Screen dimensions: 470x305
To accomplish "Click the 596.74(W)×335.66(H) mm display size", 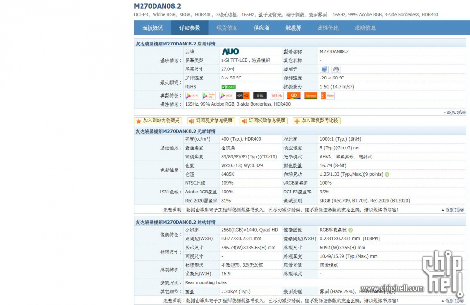I will click(x=248, y=248).
